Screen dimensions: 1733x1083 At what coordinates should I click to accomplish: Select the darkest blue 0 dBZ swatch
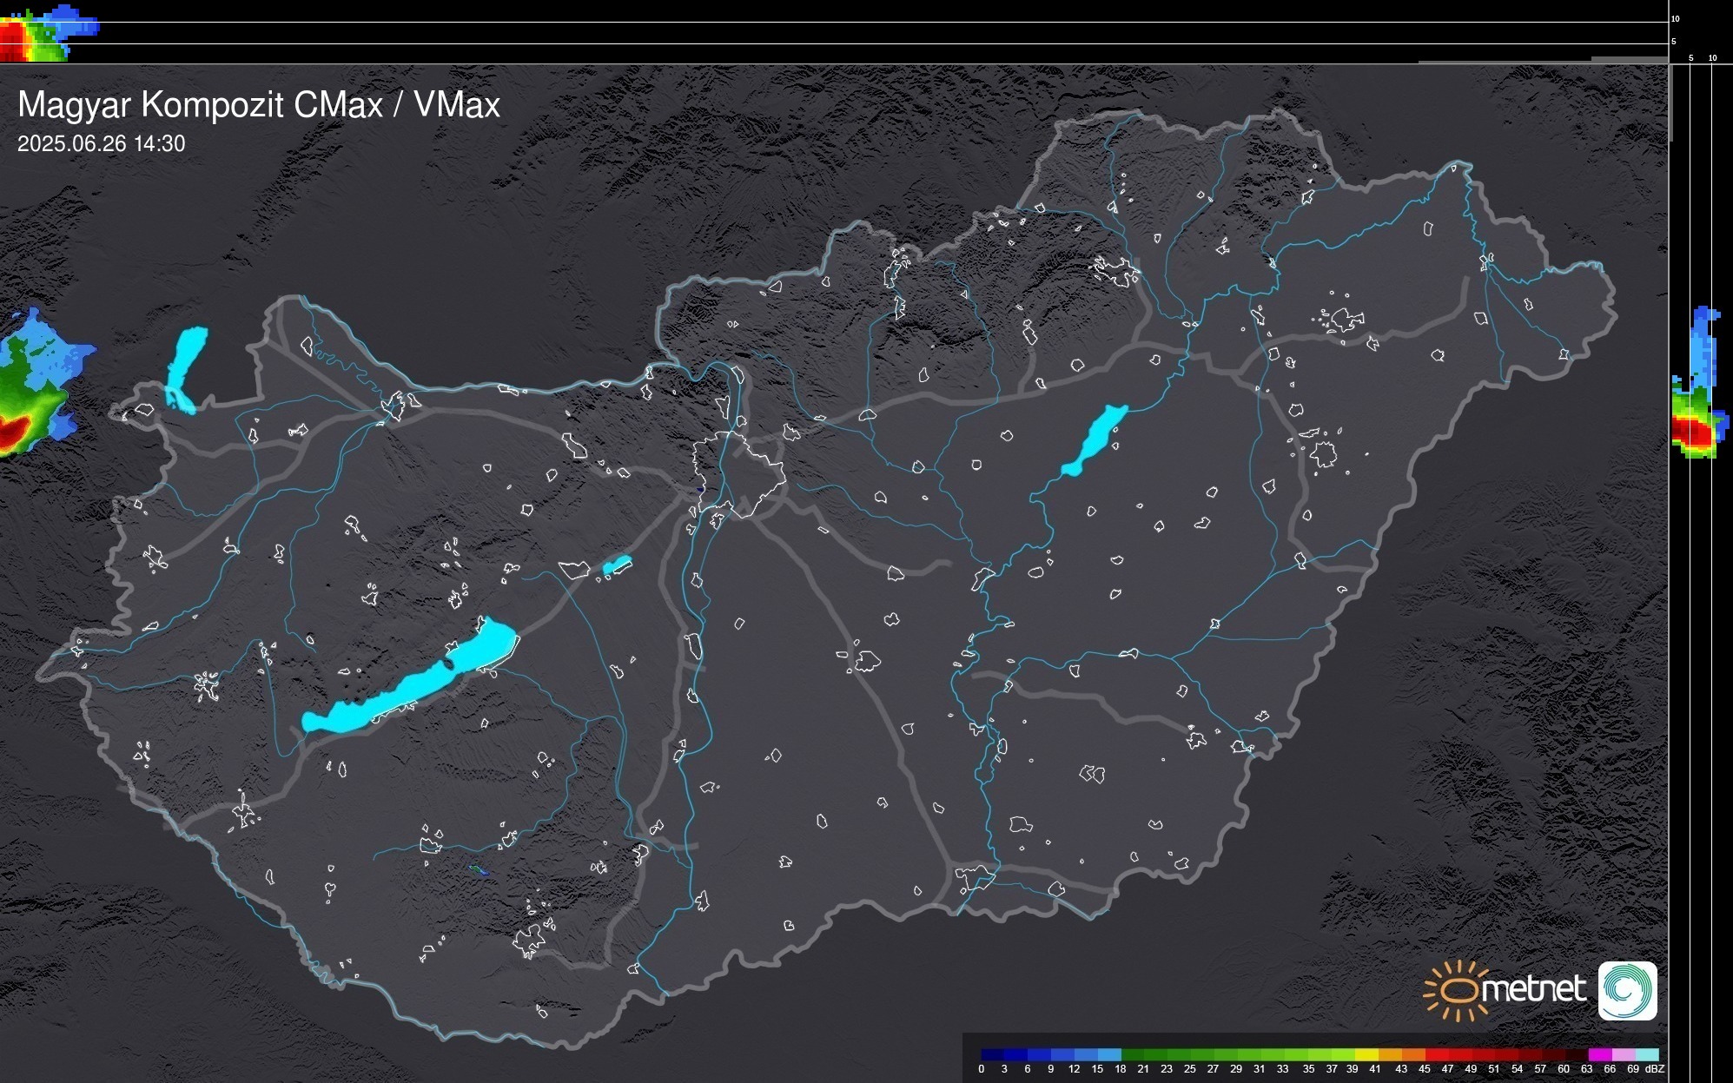click(992, 1054)
